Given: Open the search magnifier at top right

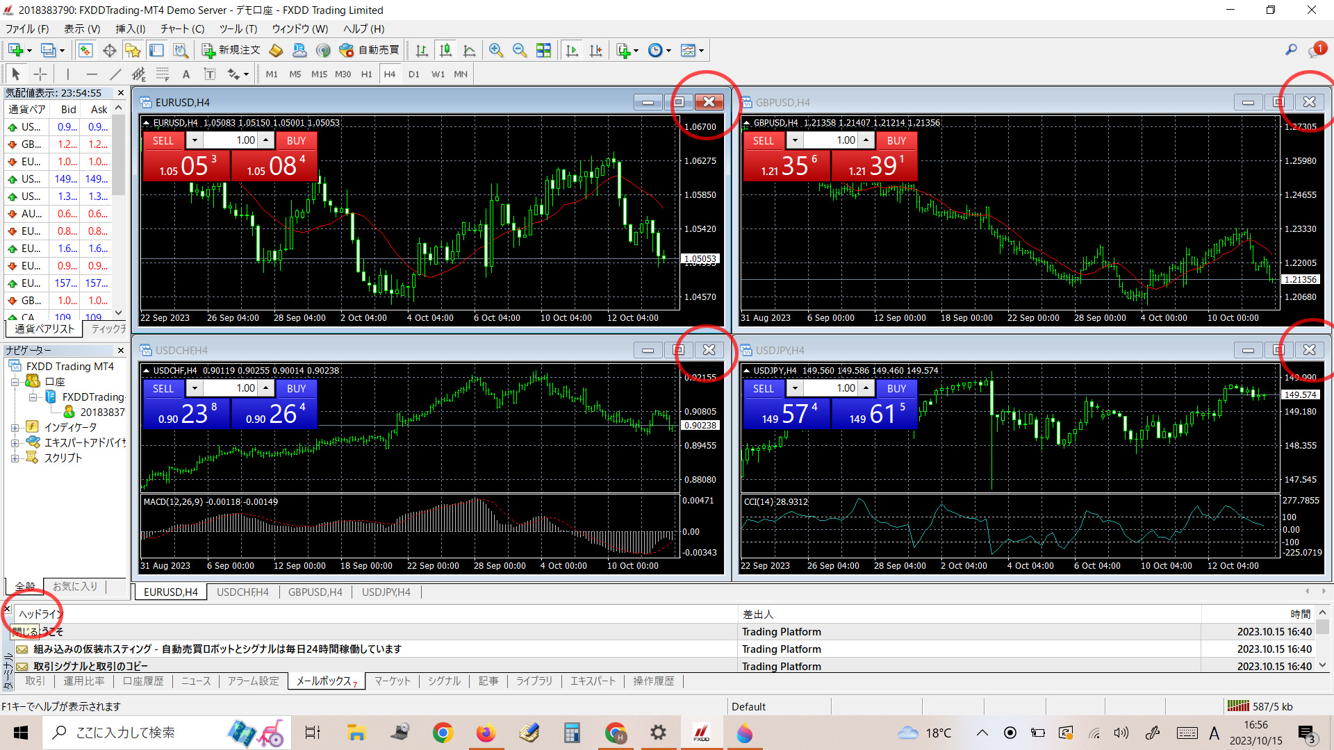Looking at the screenshot, I should click(x=1290, y=49).
